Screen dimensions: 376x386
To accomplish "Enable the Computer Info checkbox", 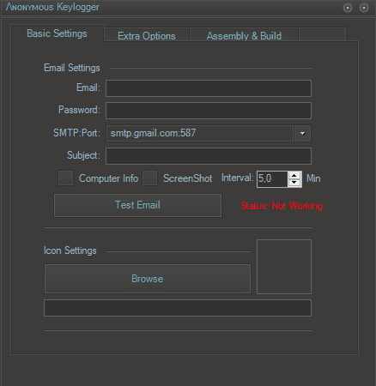I will 65,178.
